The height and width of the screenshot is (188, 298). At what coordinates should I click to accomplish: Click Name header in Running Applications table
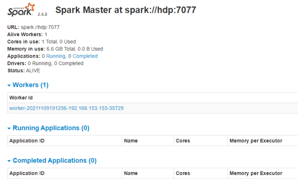point(131,141)
